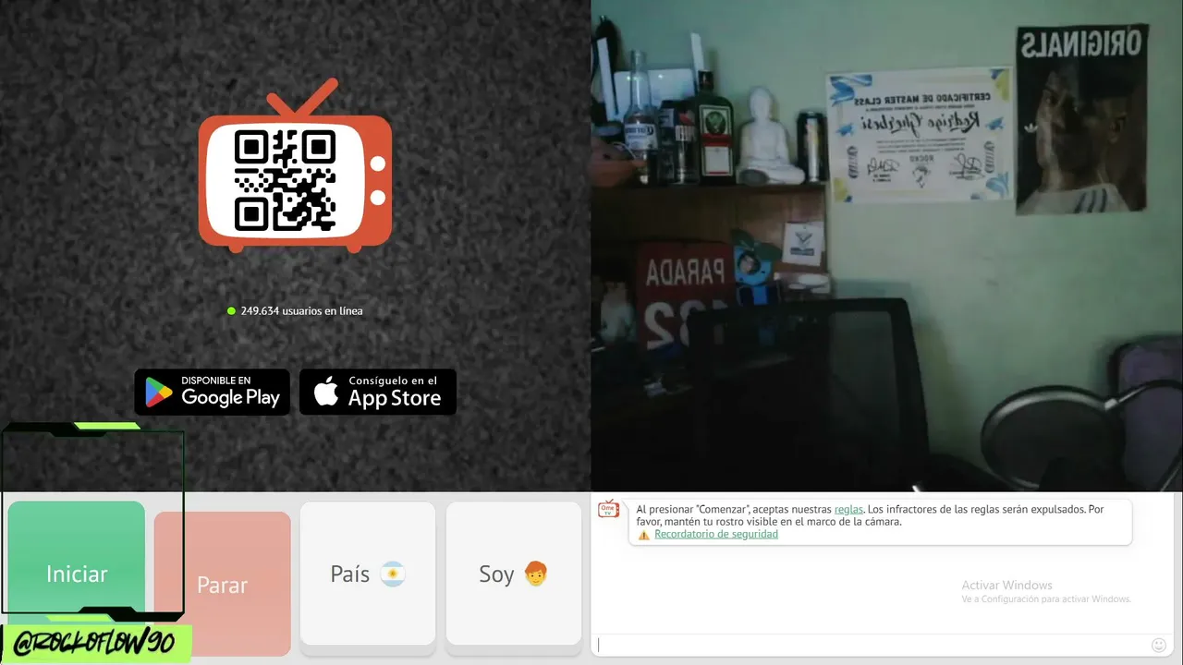
Task: Open the App Store download badge
Action: pyautogui.click(x=378, y=393)
